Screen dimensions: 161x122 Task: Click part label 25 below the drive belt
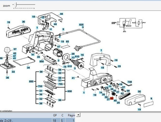[x=118, y=103]
